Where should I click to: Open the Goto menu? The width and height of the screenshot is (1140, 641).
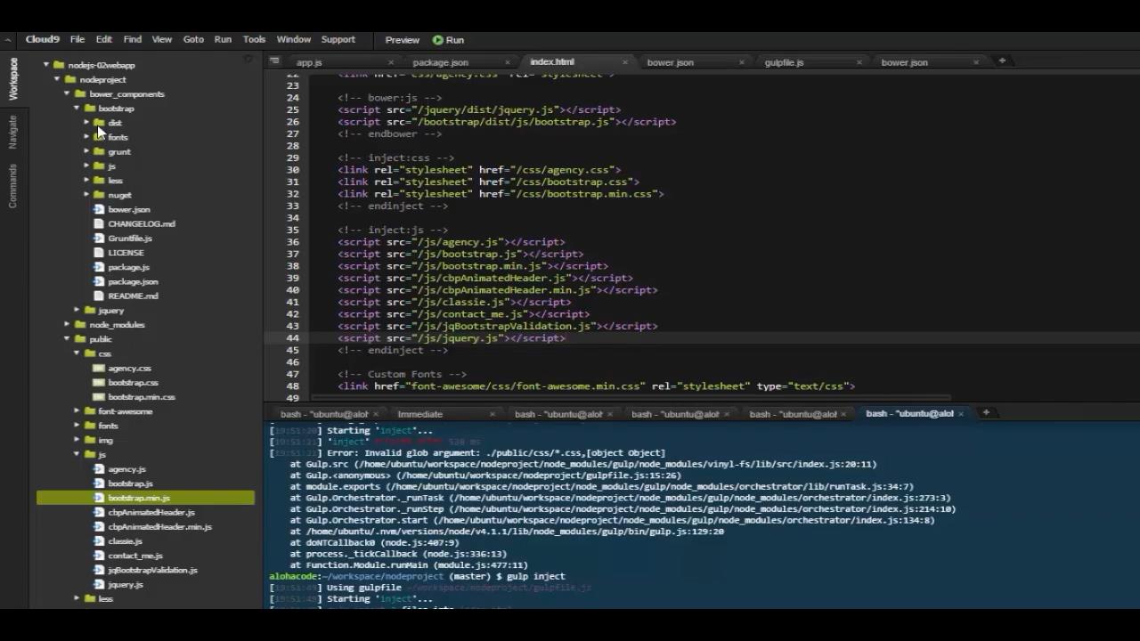[x=193, y=39]
